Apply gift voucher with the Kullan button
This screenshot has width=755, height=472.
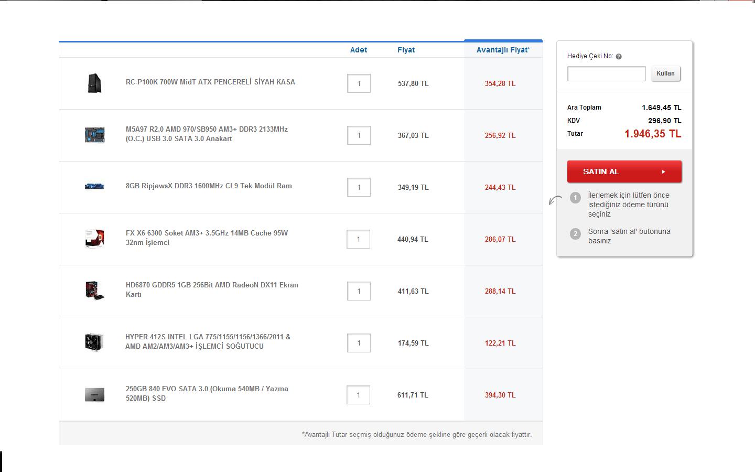(666, 73)
